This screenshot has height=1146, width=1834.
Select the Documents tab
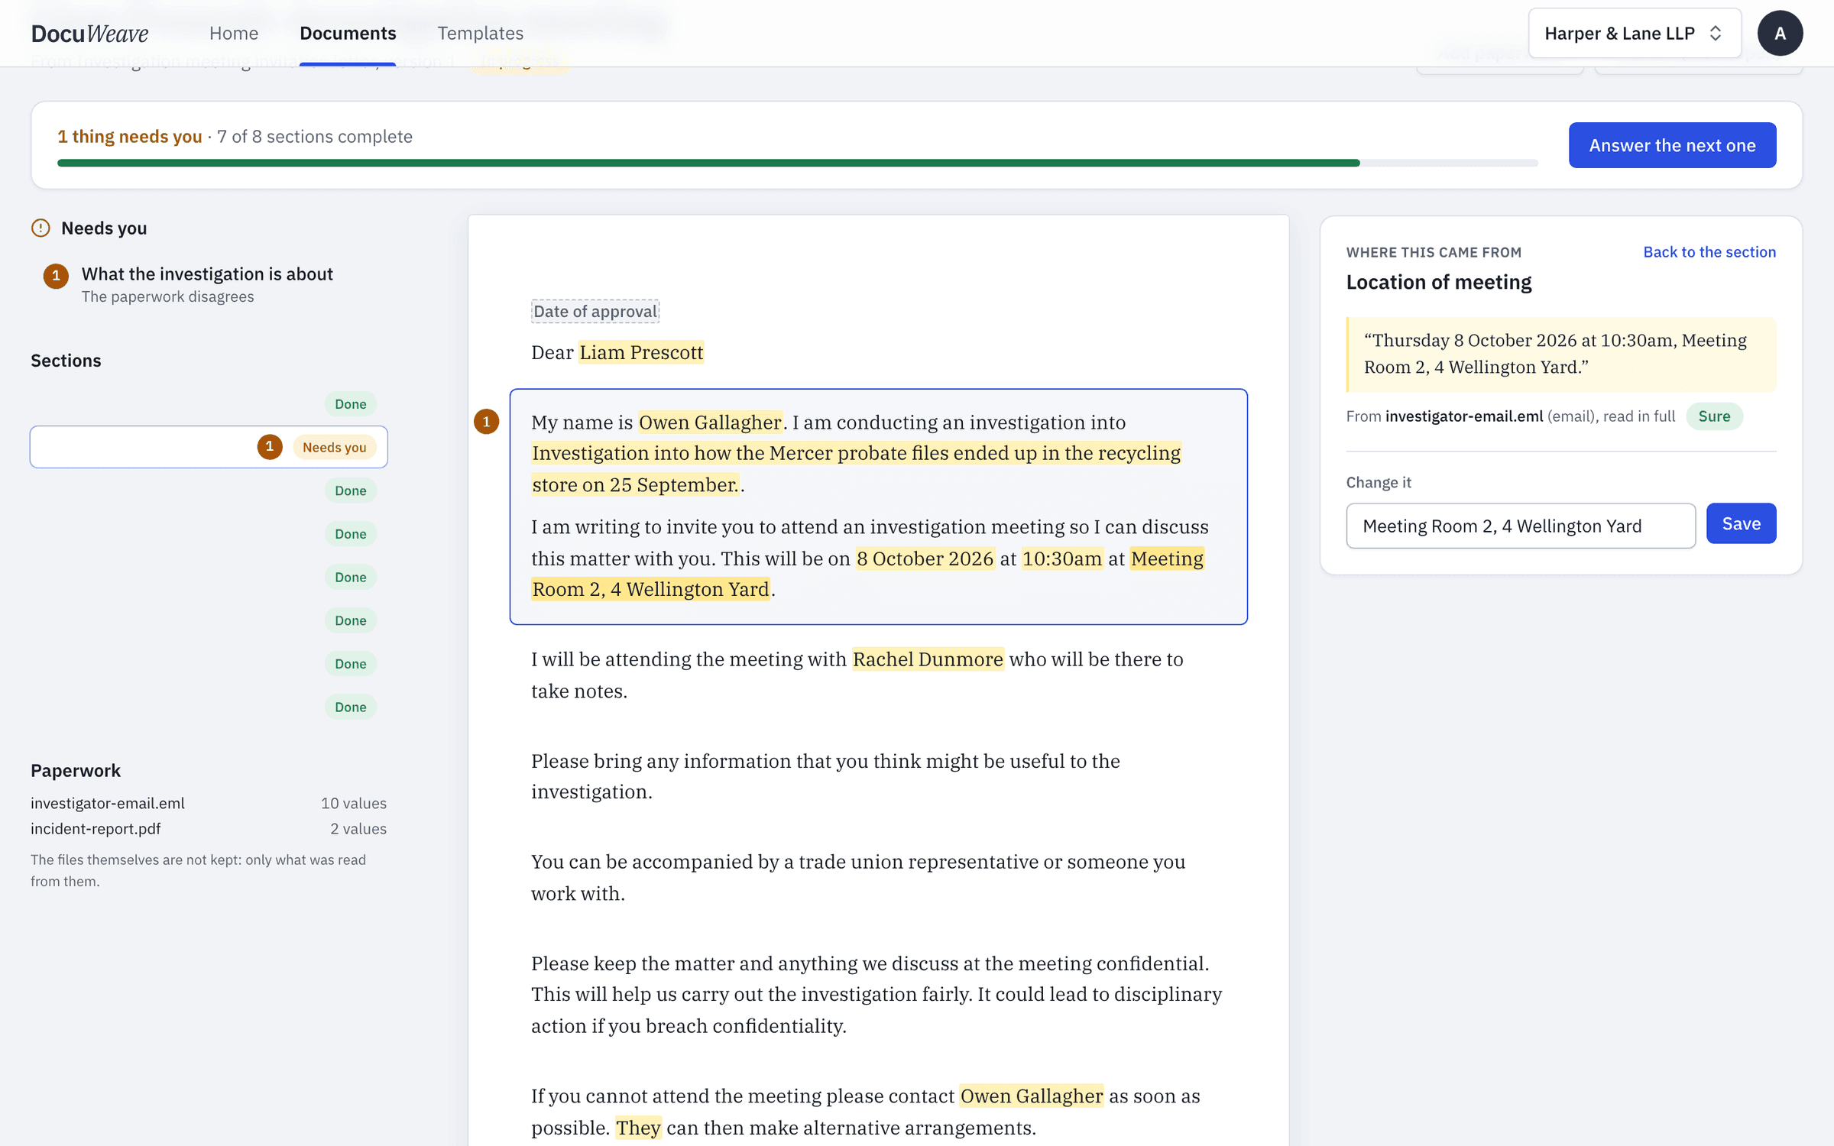(x=348, y=33)
